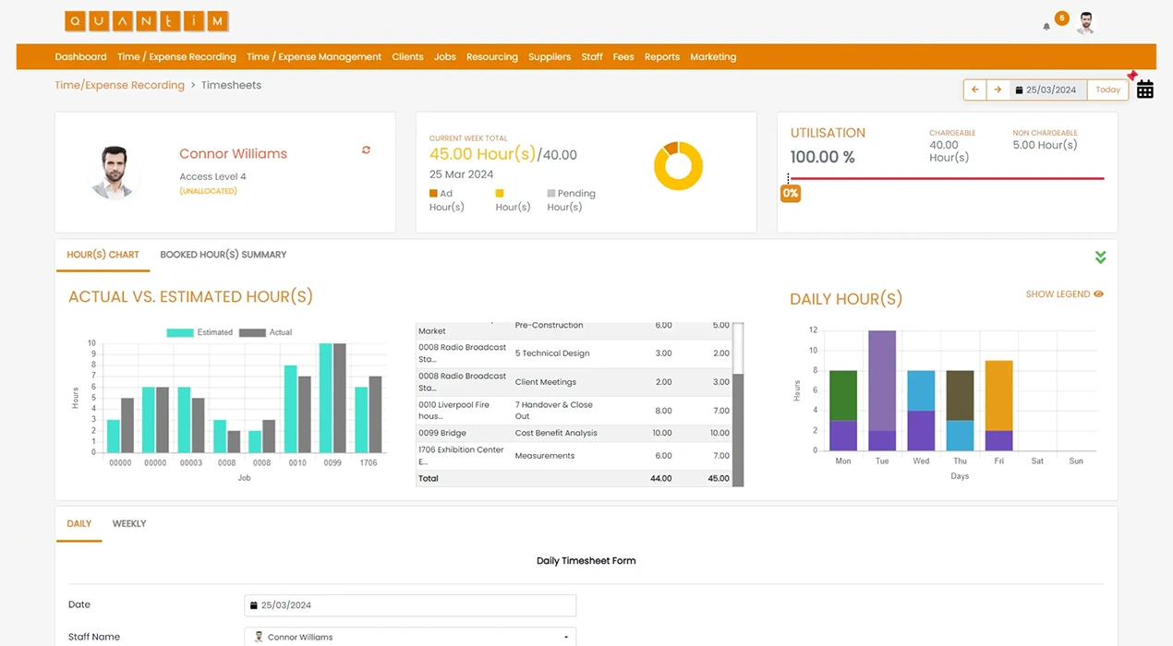This screenshot has height=646, width=1173.
Task: Go to next date with right arrow
Action: point(998,90)
